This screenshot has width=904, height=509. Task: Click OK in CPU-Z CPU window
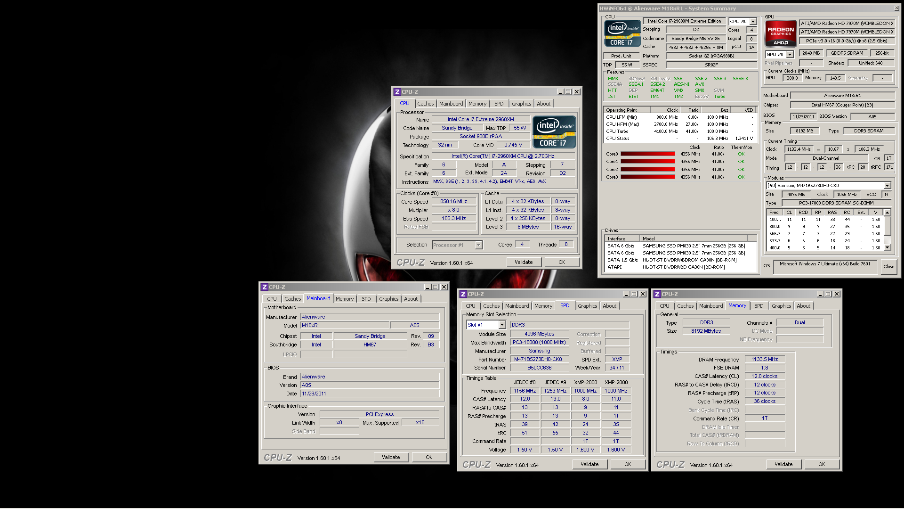coord(562,263)
